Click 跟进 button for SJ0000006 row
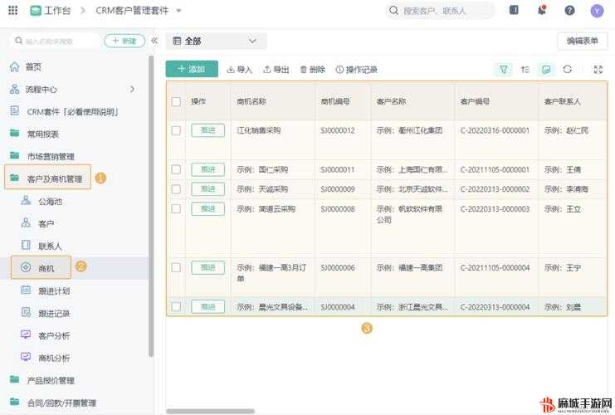Viewport: 615px width, 415px height. (207, 267)
